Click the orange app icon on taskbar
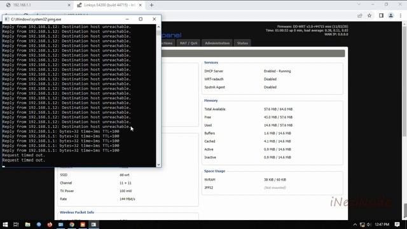This screenshot has width=407, height=229. click(83, 225)
